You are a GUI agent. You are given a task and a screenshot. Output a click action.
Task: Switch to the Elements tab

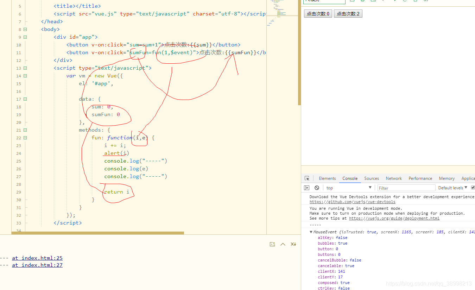click(327, 178)
